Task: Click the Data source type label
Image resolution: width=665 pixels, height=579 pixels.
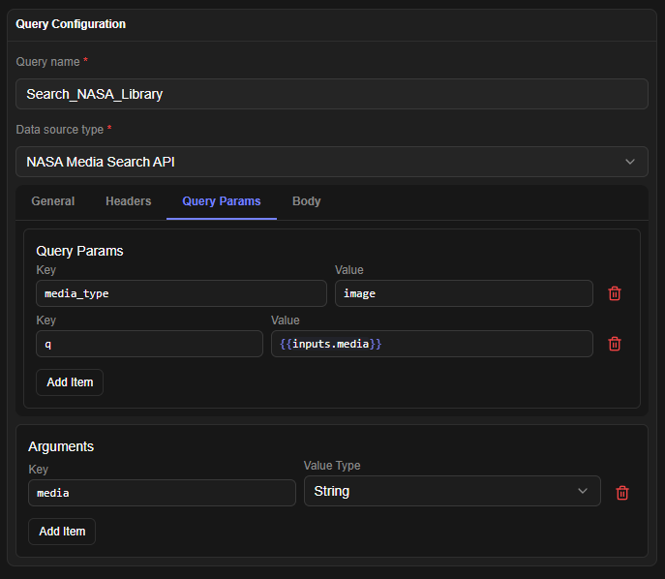Action: [59, 130]
